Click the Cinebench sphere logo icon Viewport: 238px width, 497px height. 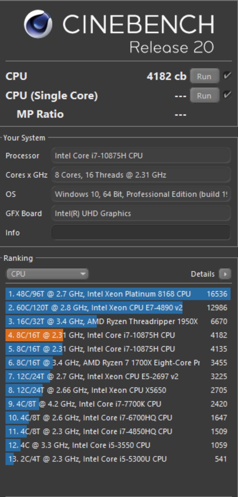click(38, 24)
